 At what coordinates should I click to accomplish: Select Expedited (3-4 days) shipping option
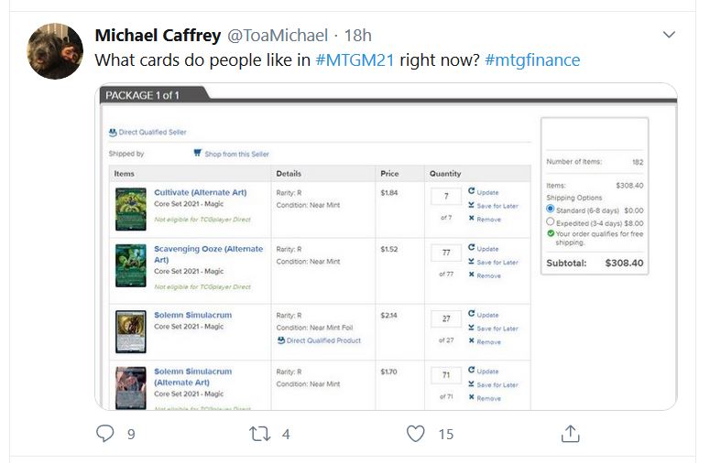(x=550, y=221)
